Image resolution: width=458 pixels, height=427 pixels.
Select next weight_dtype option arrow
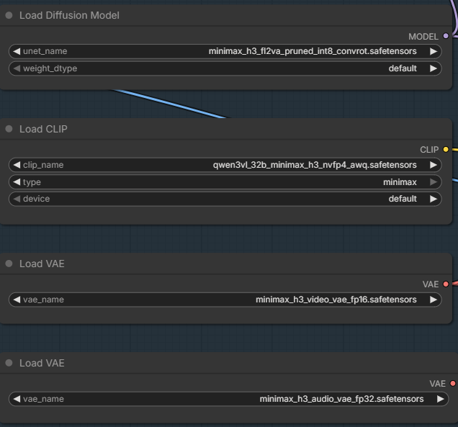[434, 68]
